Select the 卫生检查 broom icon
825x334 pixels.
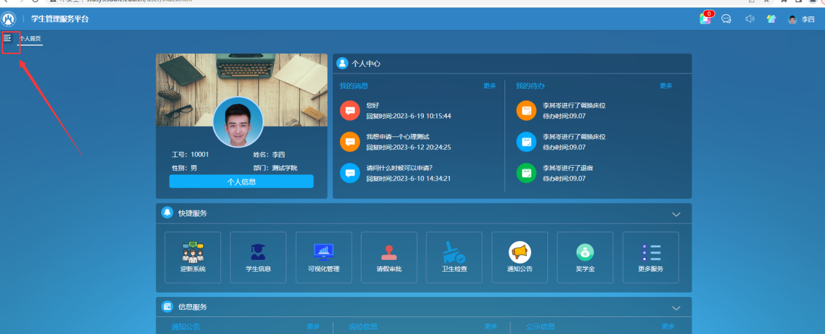(454, 252)
